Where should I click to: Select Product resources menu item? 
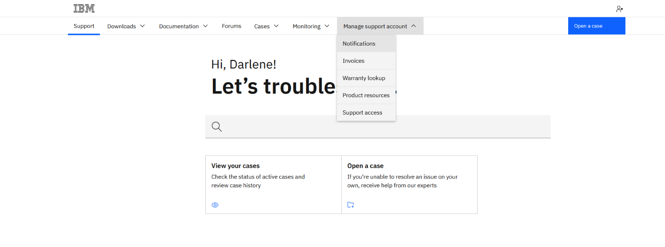click(366, 95)
